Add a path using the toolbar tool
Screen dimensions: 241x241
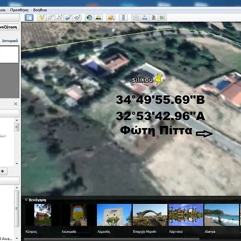point(59,18)
